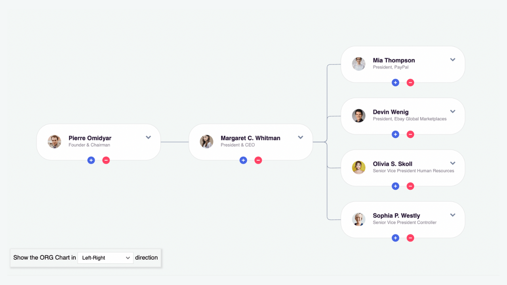
Task: Click plus icon under Olivia S. Skoll
Action: (395, 186)
